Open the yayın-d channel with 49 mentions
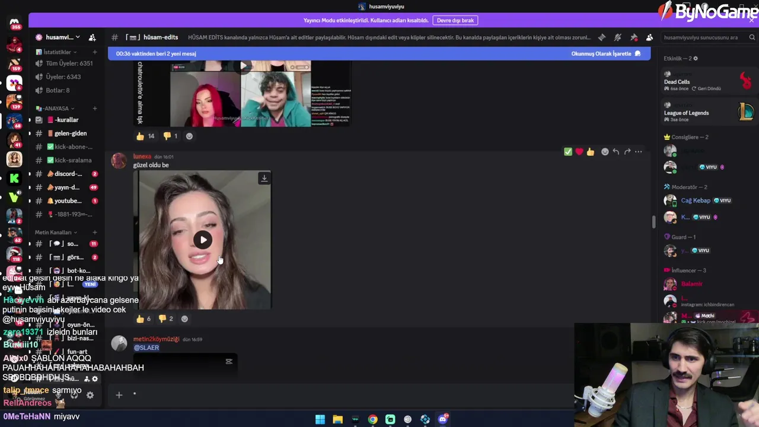This screenshot has width=759, height=427. [65, 187]
